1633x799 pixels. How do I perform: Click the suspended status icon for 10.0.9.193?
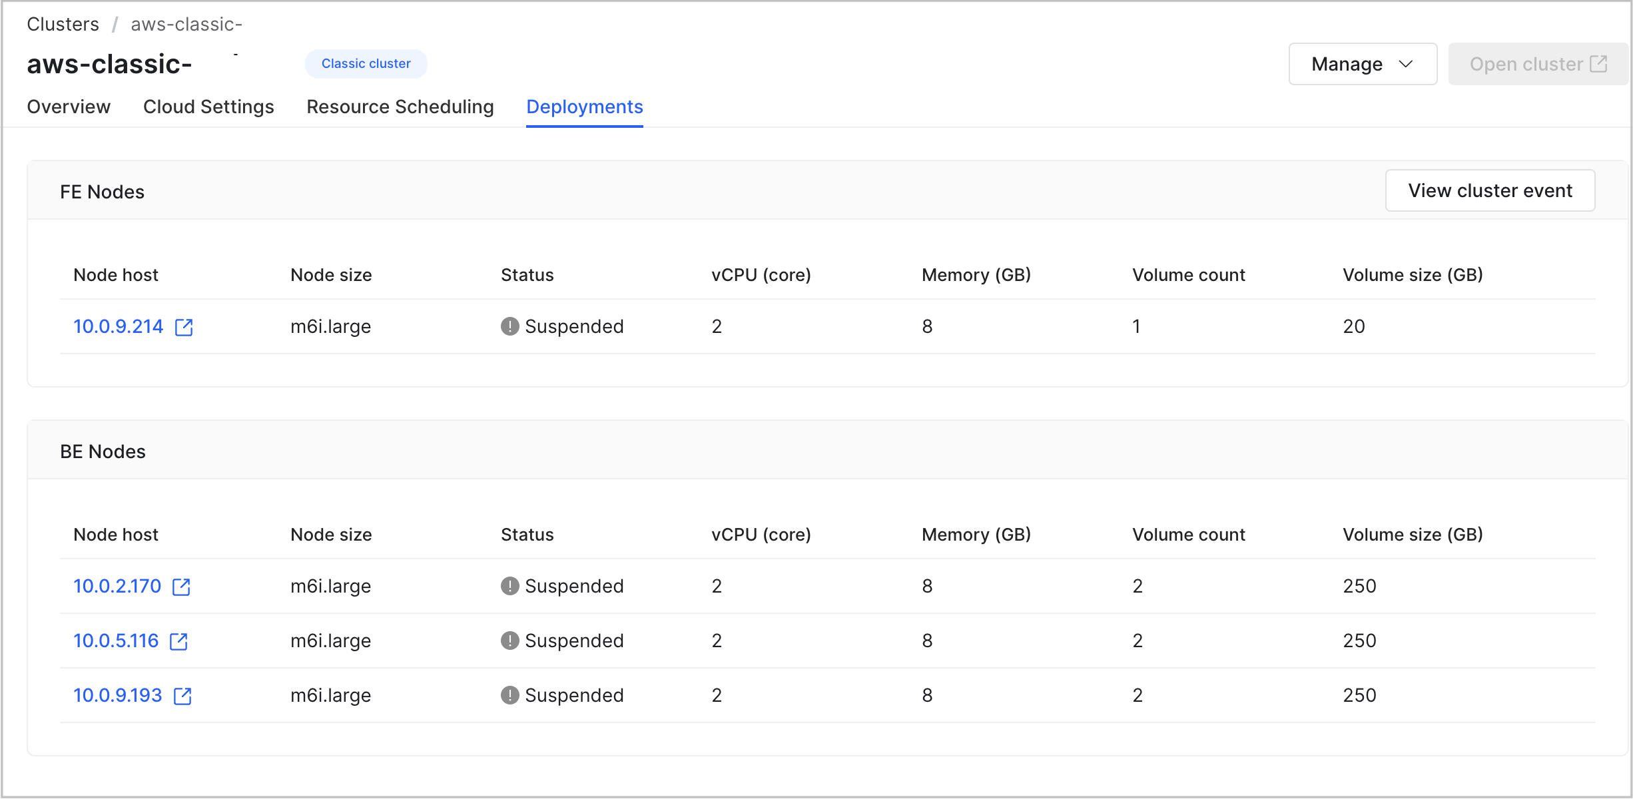[509, 695]
